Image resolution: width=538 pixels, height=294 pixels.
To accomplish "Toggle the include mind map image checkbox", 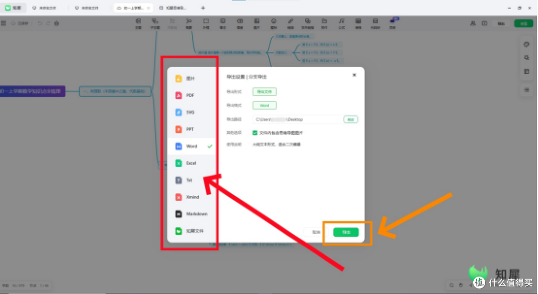I will point(255,133).
